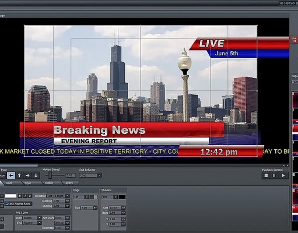The image size is (298, 233).
Task: Open the Joint Round dropdown
Action: (x=31, y=218)
